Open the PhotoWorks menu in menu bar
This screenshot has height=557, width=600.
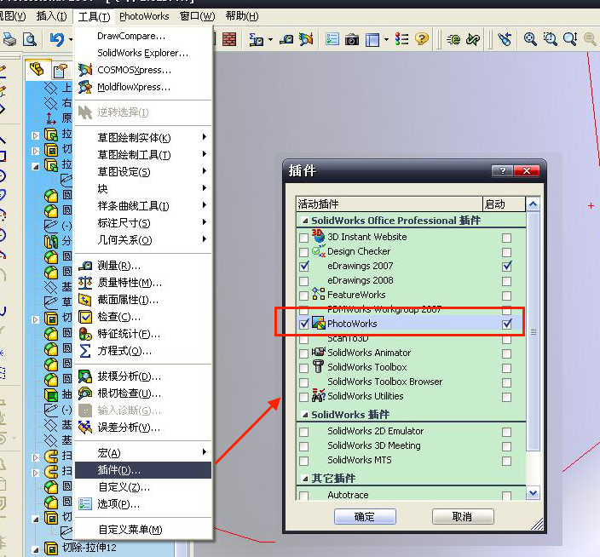click(144, 16)
